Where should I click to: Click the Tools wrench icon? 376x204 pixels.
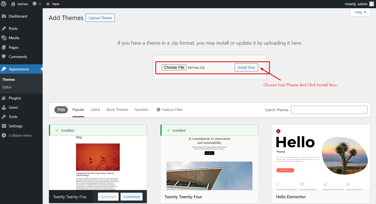click(x=4, y=117)
